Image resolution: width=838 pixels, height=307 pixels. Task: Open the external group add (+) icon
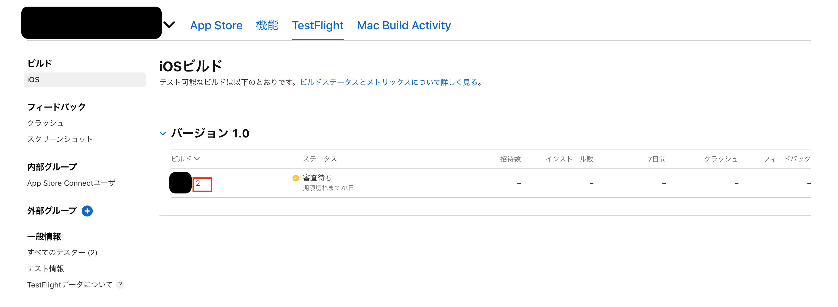click(87, 211)
